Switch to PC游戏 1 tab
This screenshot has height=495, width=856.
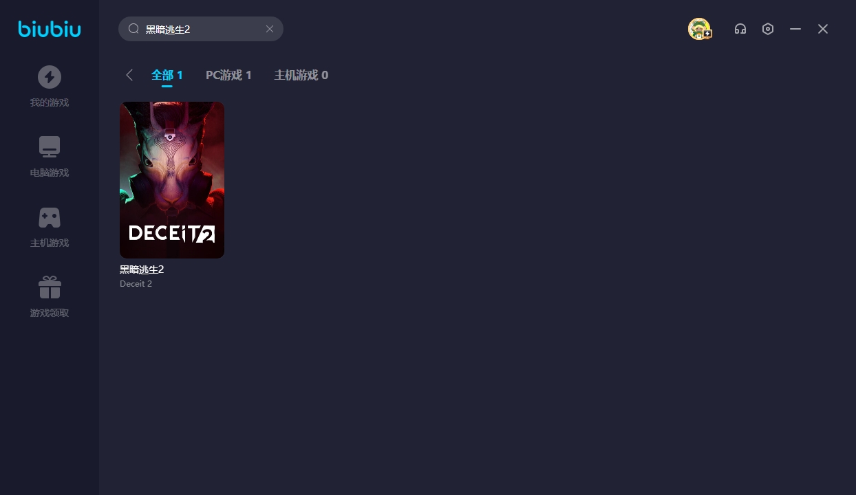[x=228, y=75]
